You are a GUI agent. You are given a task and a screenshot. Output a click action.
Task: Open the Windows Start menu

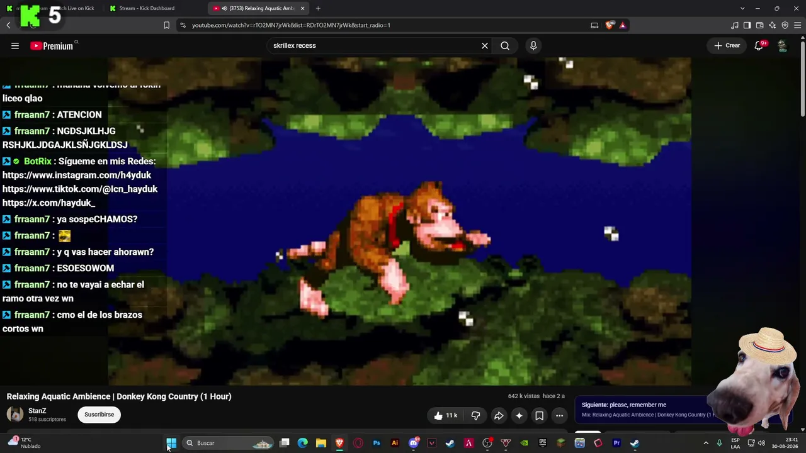point(171,443)
